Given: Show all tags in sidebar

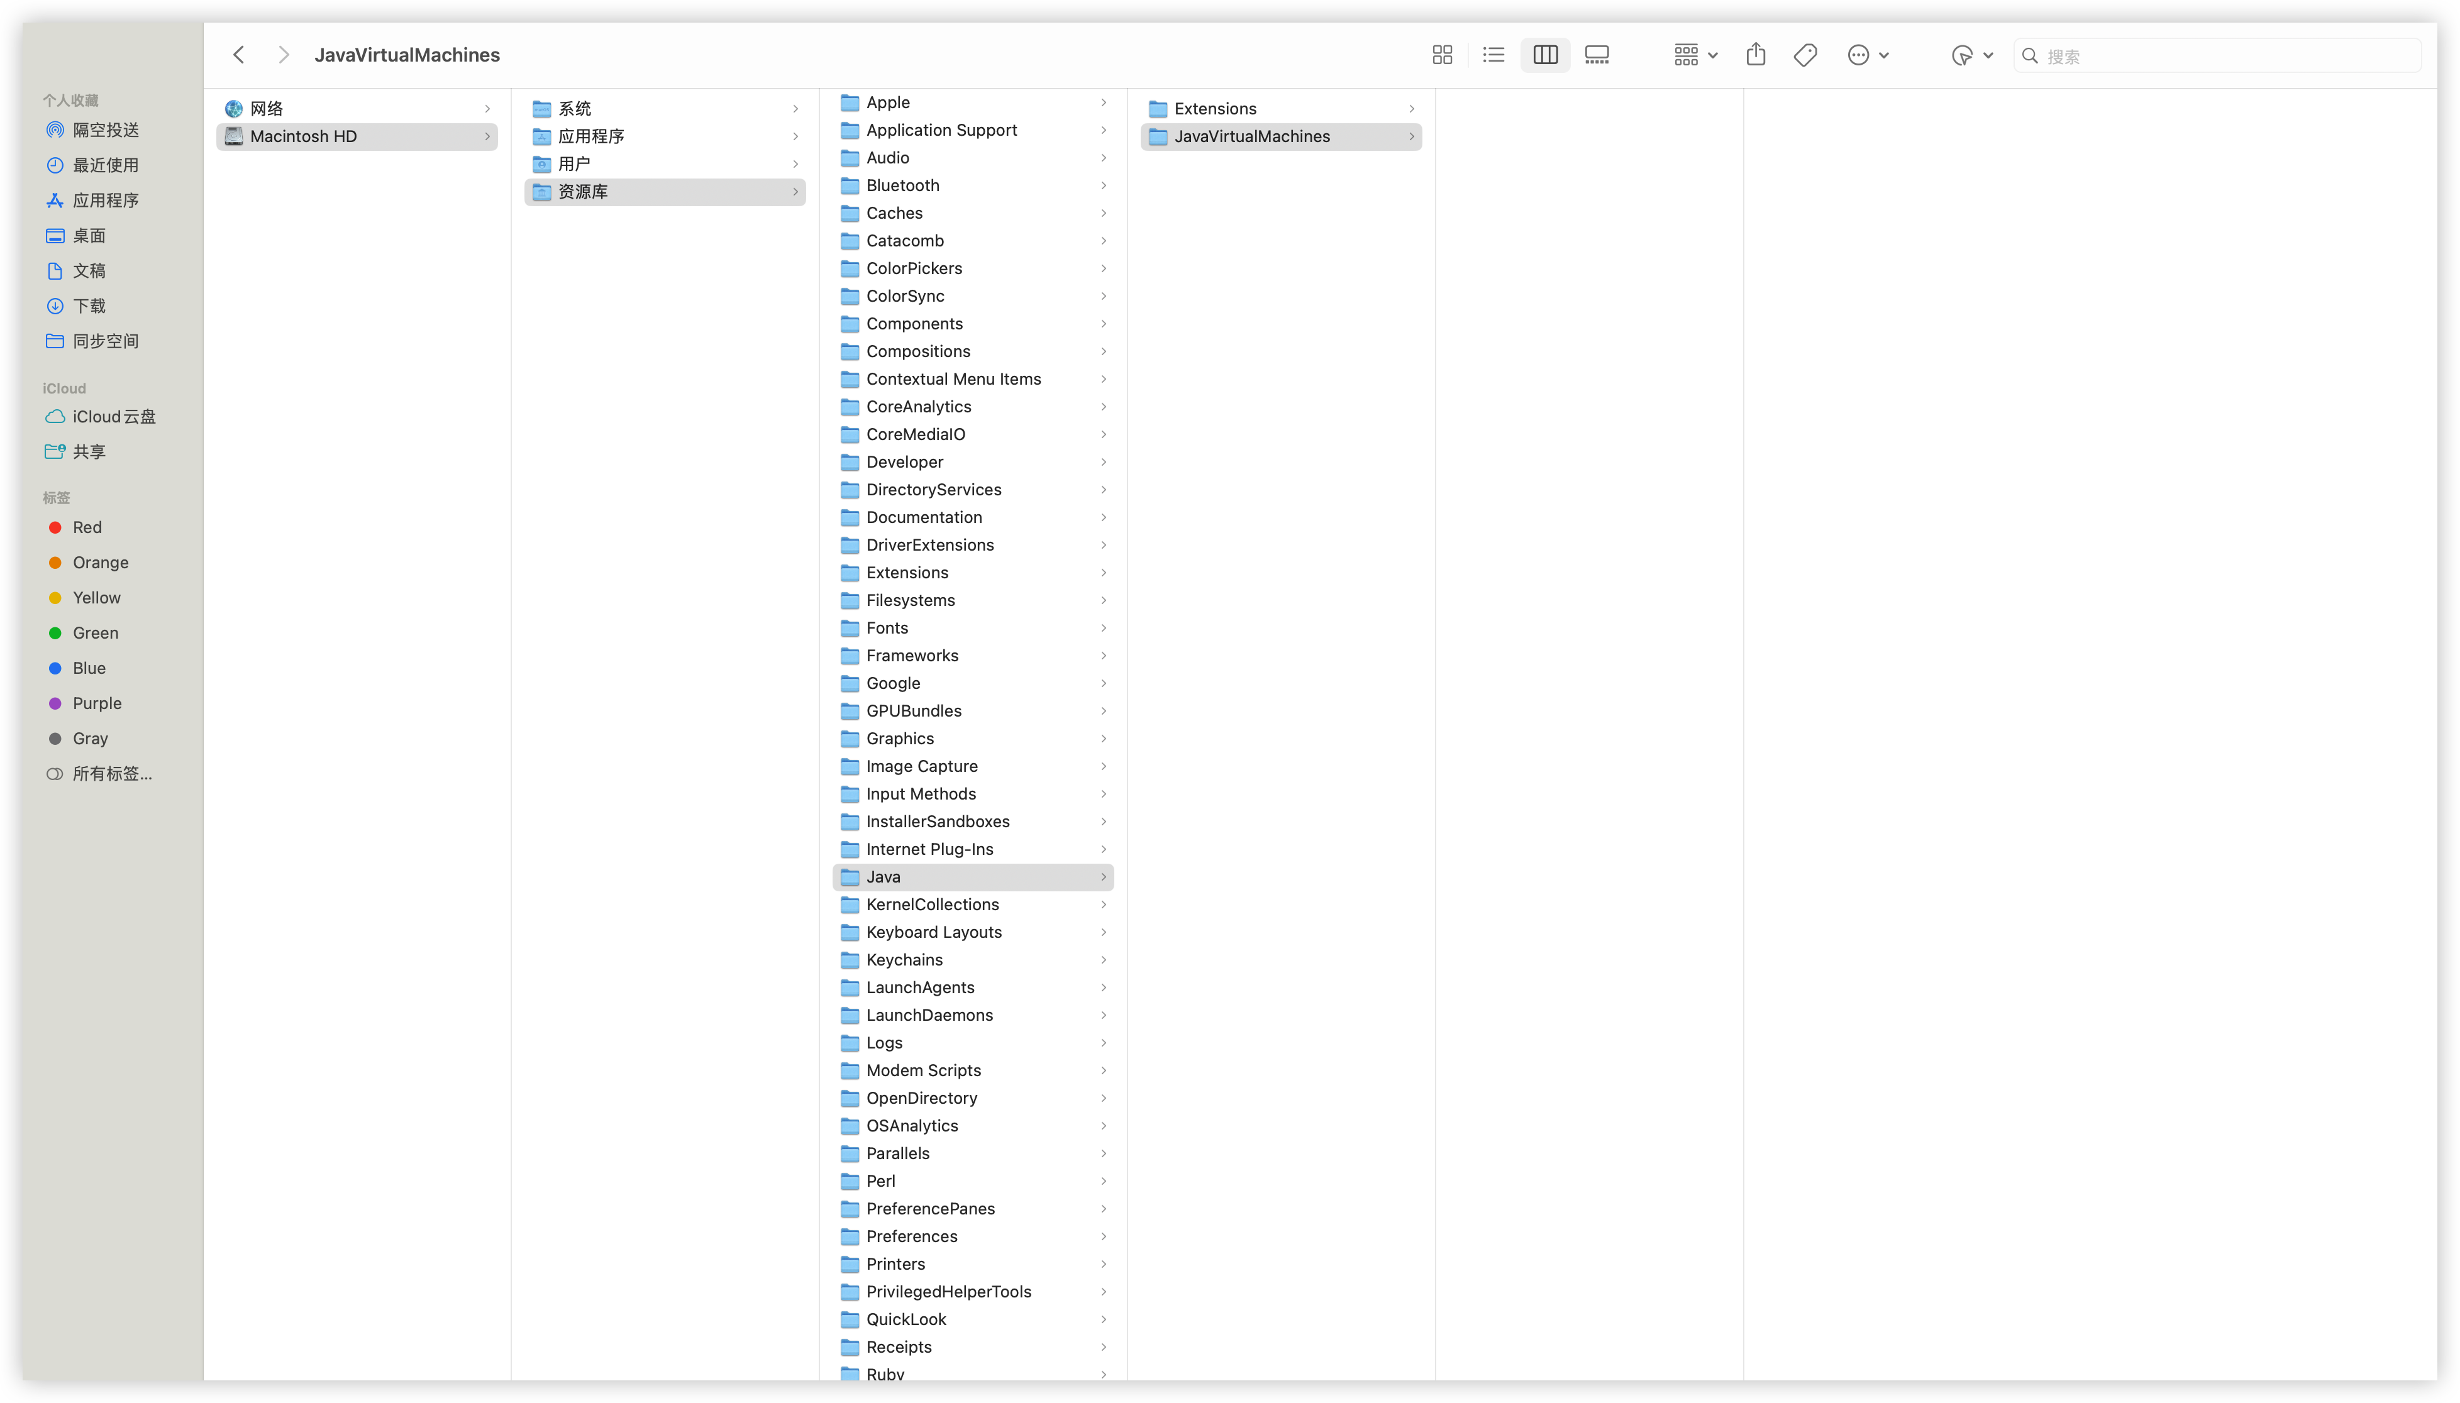Looking at the screenshot, I should point(111,774).
